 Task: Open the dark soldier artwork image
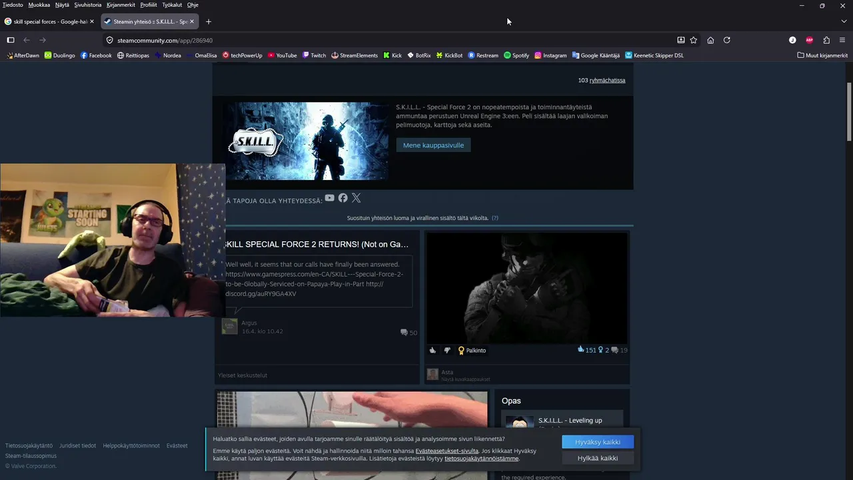coord(526,288)
